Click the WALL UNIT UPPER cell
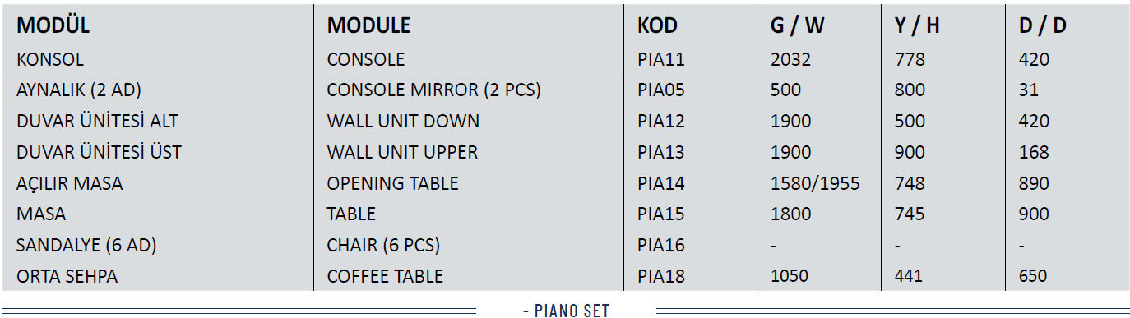 (x=402, y=152)
